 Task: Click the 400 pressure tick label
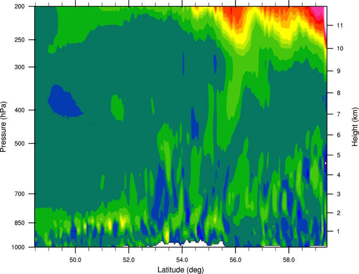(x=20, y=110)
